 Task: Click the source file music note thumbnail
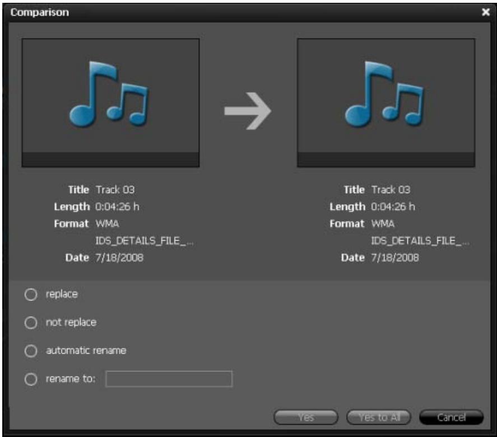[x=110, y=102]
